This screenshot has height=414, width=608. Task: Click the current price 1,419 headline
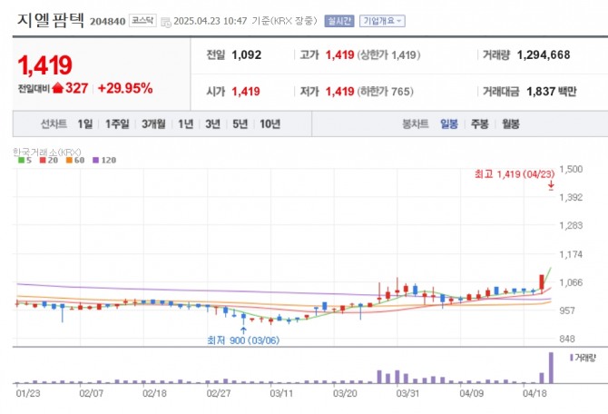(45, 65)
